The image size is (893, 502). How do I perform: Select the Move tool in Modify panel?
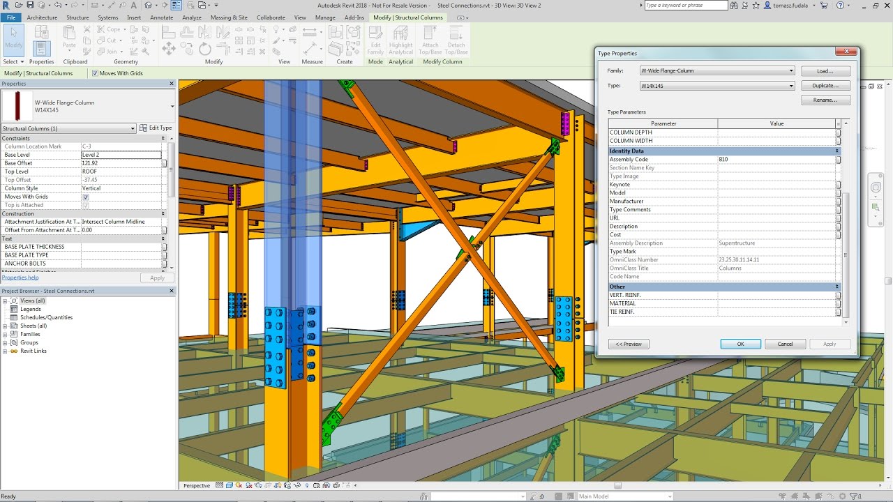pos(168,49)
